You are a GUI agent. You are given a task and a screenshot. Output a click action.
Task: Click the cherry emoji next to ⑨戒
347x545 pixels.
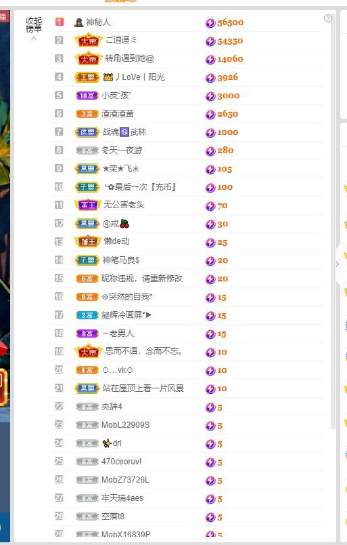coord(124,224)
